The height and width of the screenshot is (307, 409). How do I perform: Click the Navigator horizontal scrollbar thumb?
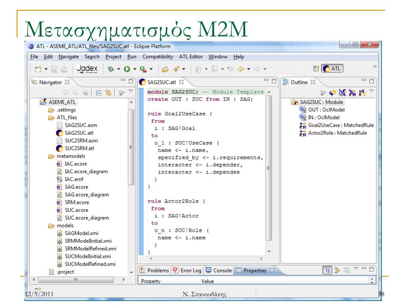[x=75, y=279]
